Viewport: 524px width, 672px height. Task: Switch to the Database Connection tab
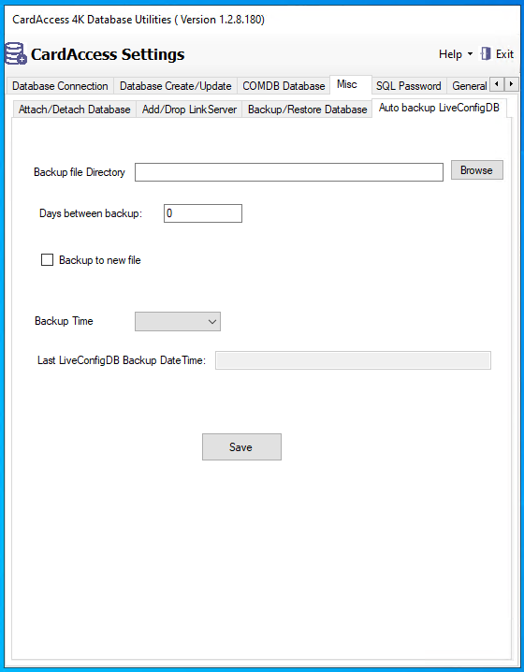coord(60,86)
